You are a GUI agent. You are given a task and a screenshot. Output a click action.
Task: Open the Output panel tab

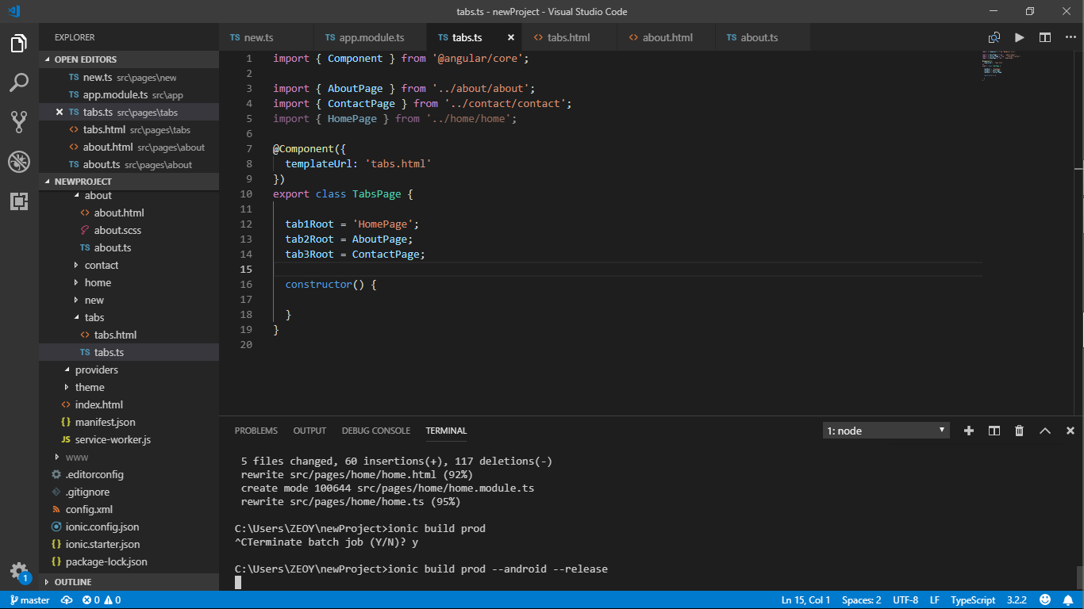click(x=309, y=431)
